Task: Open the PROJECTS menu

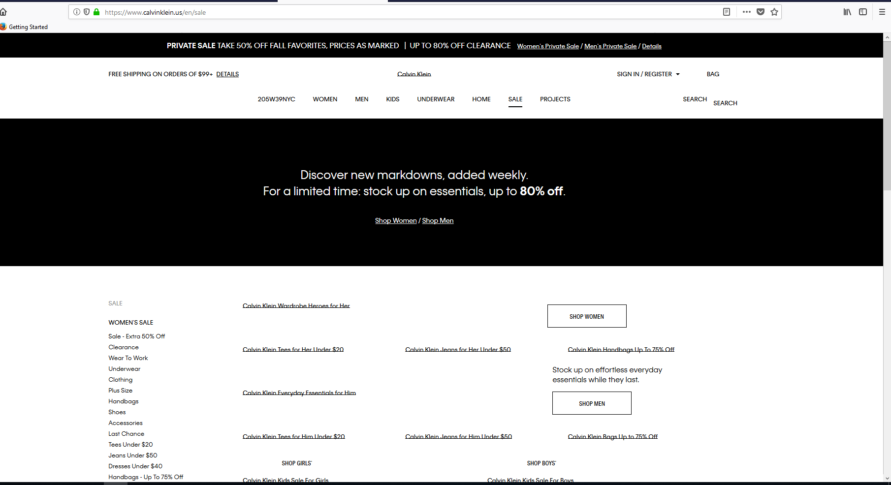Action: [x=555, y=99]
